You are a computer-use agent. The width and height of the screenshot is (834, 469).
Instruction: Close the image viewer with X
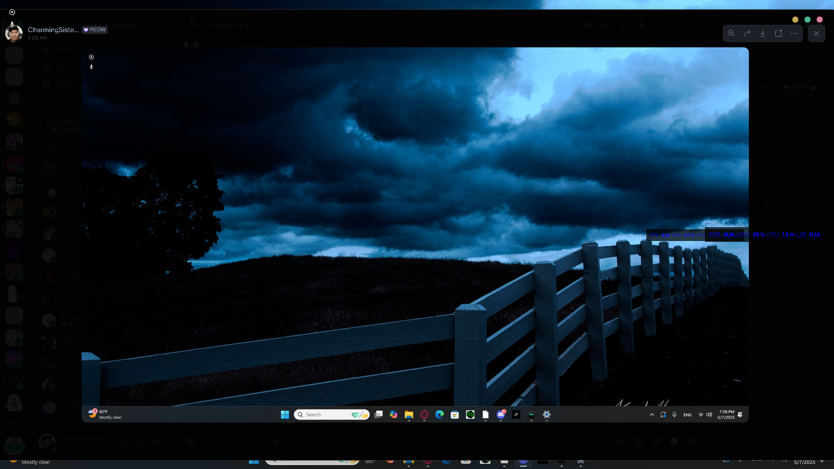click(x=817, y=33)
